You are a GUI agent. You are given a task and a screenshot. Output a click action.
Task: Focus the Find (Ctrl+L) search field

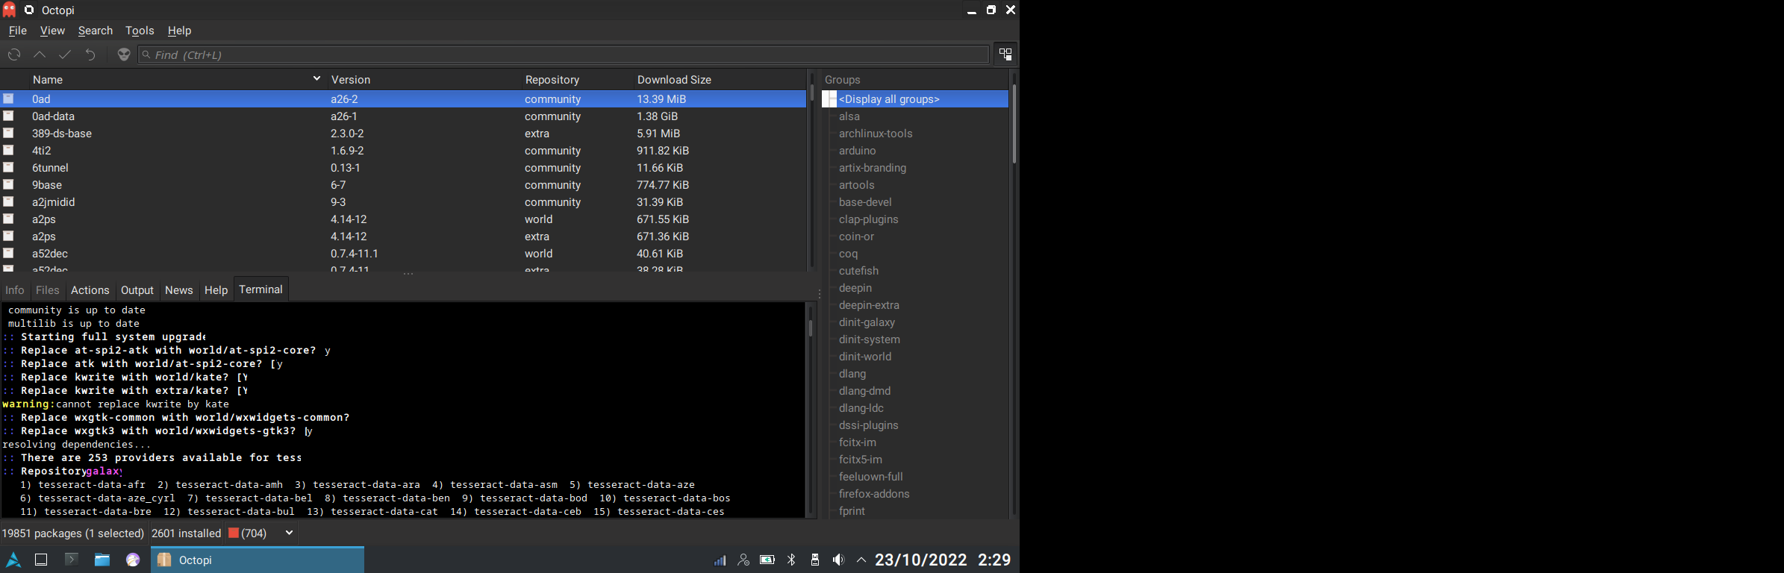tap(564, 54)
